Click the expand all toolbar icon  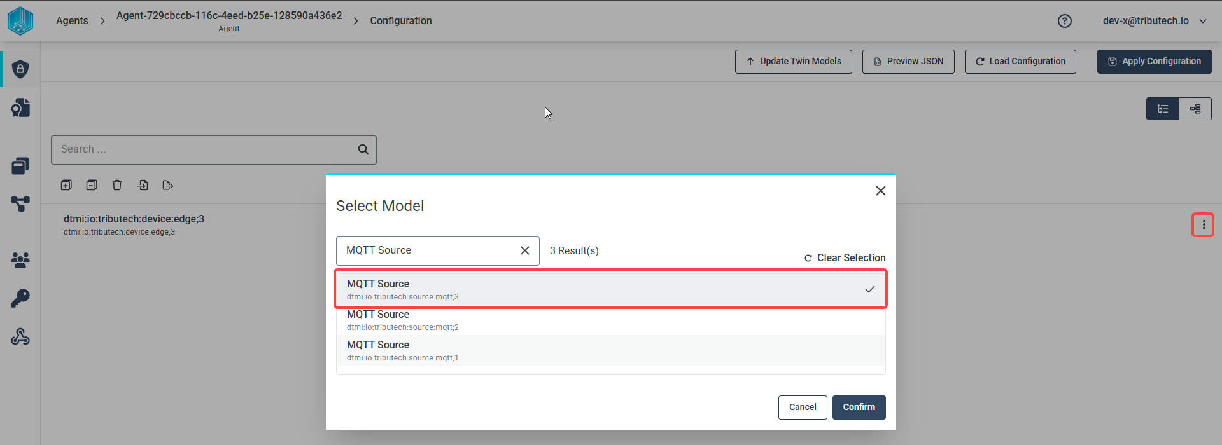tap(66, 185)
